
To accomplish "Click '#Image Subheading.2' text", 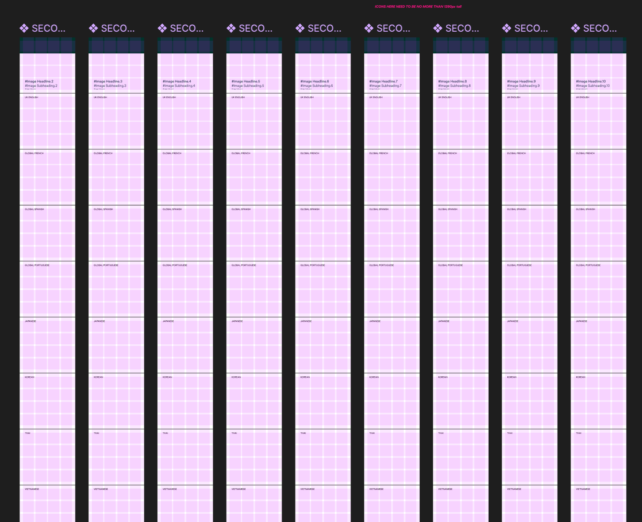I will click(x=41, y=86).
